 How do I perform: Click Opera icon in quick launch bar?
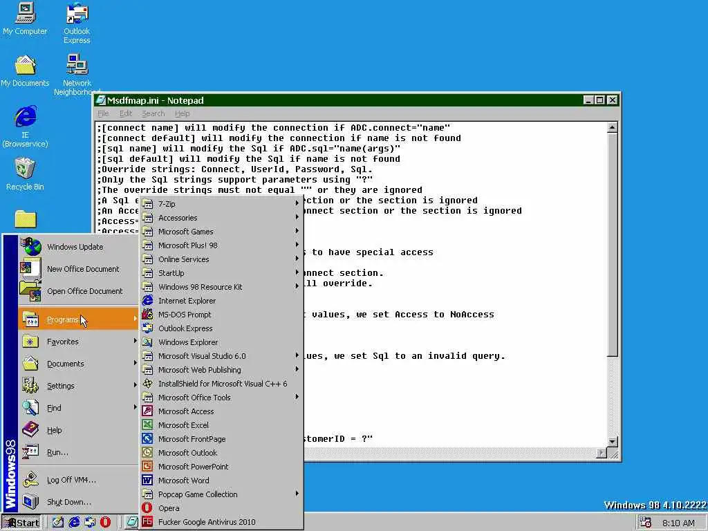tap(105, 522)
